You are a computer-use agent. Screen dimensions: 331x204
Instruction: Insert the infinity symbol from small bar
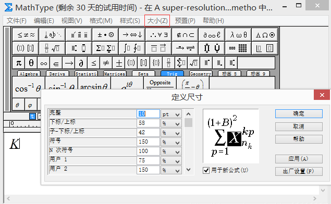click(44, 63)
